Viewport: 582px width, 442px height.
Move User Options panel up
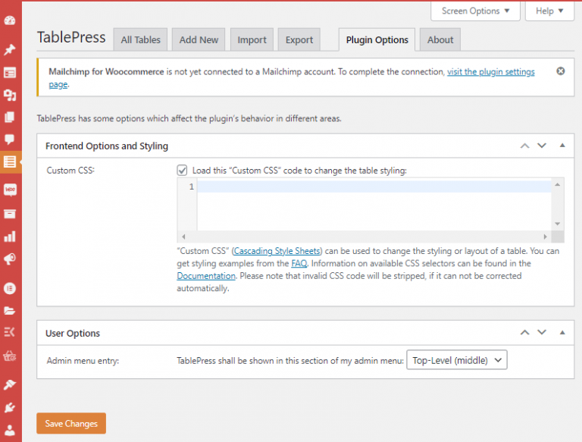pos(524,332)
